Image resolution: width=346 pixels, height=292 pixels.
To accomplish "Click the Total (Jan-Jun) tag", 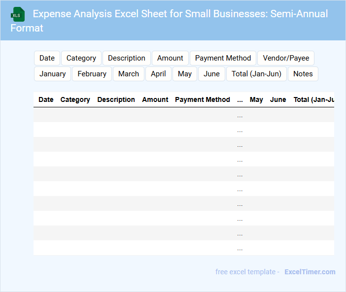I will point(256,74).
